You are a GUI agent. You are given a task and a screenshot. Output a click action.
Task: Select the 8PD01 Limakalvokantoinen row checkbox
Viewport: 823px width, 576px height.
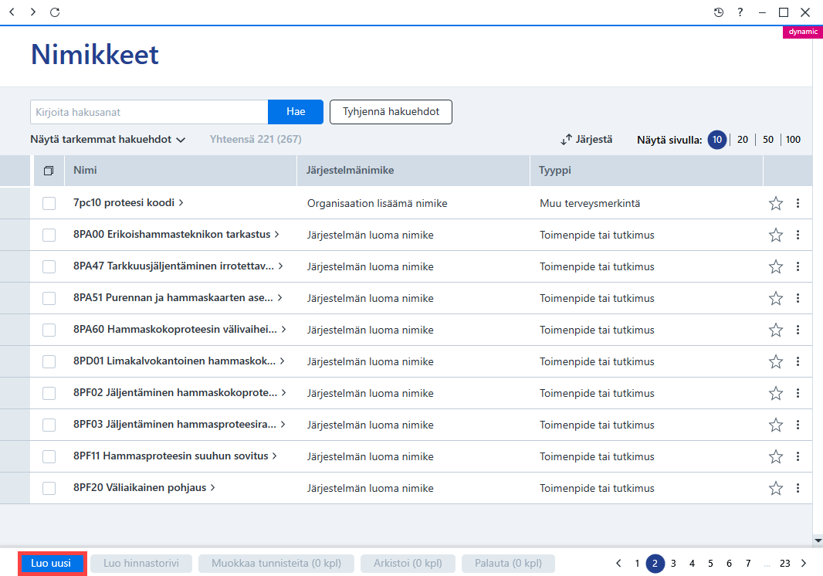coord(49,362)
